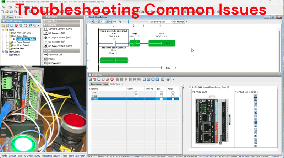Toggle the Start tag Value checkbox
Image resolution: width=284 pixels, height=158 pixels.
pyautogui.click(x=136, y=93)
